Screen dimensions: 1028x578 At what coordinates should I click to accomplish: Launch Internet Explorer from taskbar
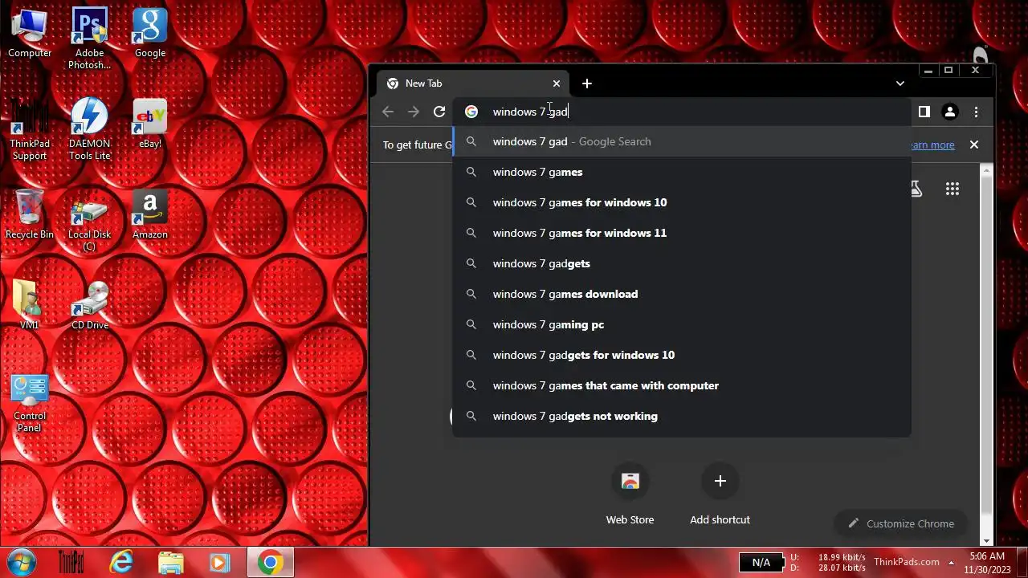(x=121, y=562)
